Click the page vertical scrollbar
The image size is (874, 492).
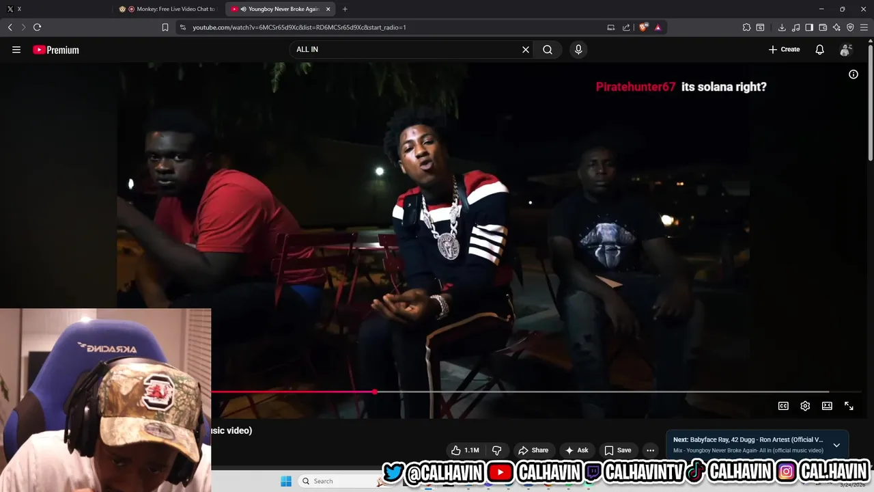(x=870, y=102)
